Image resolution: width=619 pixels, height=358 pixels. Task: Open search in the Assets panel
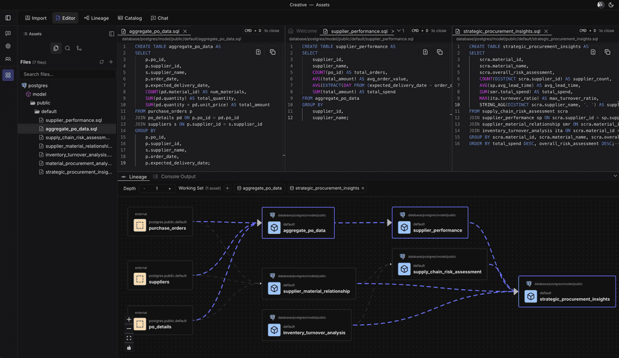click(x=67, y=48)
